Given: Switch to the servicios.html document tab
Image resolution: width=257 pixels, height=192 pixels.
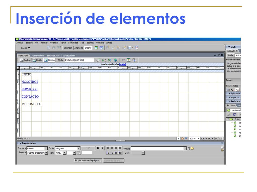Looking at the screenshot, I should coord(53,55).
